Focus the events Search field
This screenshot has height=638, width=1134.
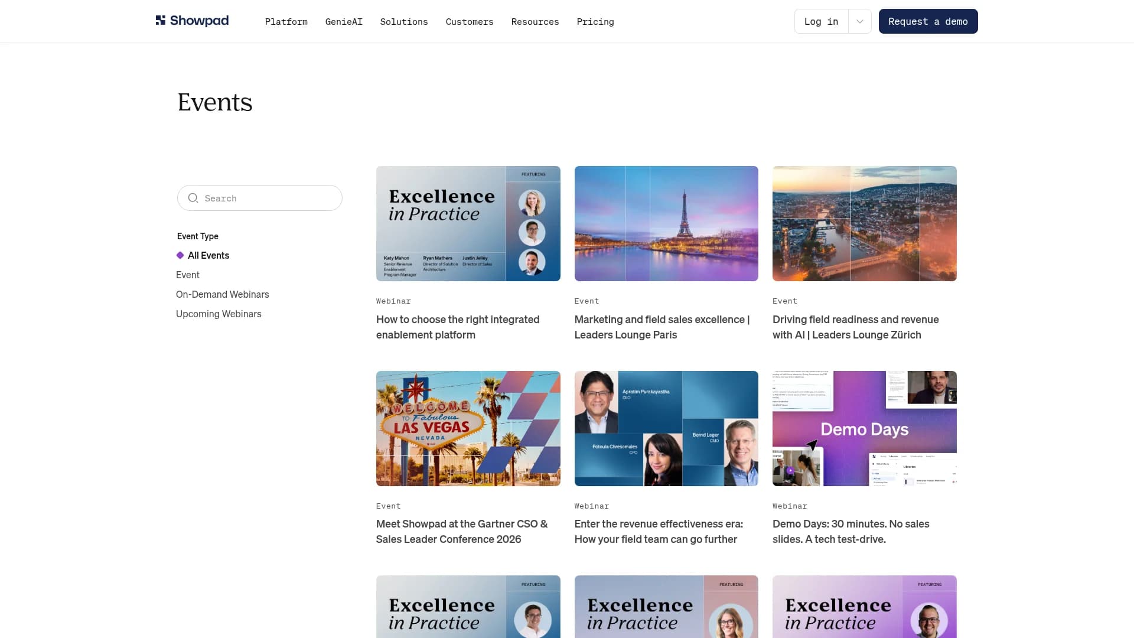point(260,198)
